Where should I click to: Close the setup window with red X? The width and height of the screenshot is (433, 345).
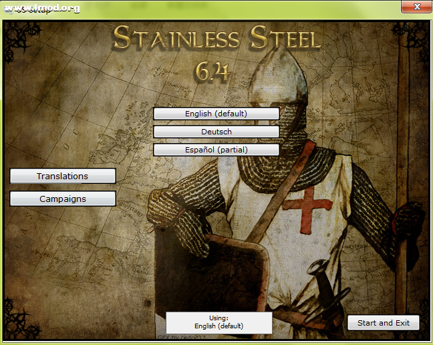[417, 7]
